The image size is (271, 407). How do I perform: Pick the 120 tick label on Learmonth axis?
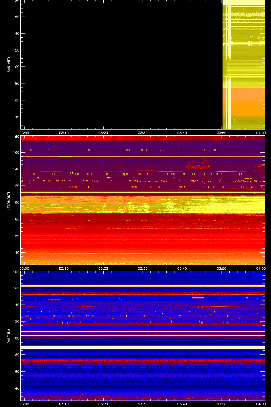click(16, 186)
